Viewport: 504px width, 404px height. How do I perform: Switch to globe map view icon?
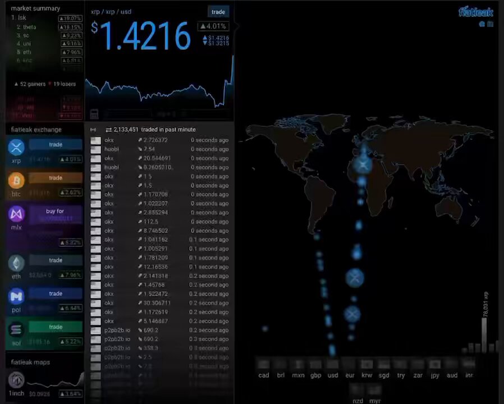click(x=482, y=24)
